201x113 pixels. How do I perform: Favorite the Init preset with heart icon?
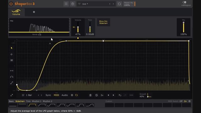[x=79, y=4]
